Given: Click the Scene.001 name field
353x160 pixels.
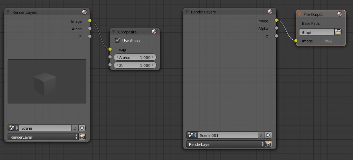Looking at the screenshot, I should coord(228,135).
